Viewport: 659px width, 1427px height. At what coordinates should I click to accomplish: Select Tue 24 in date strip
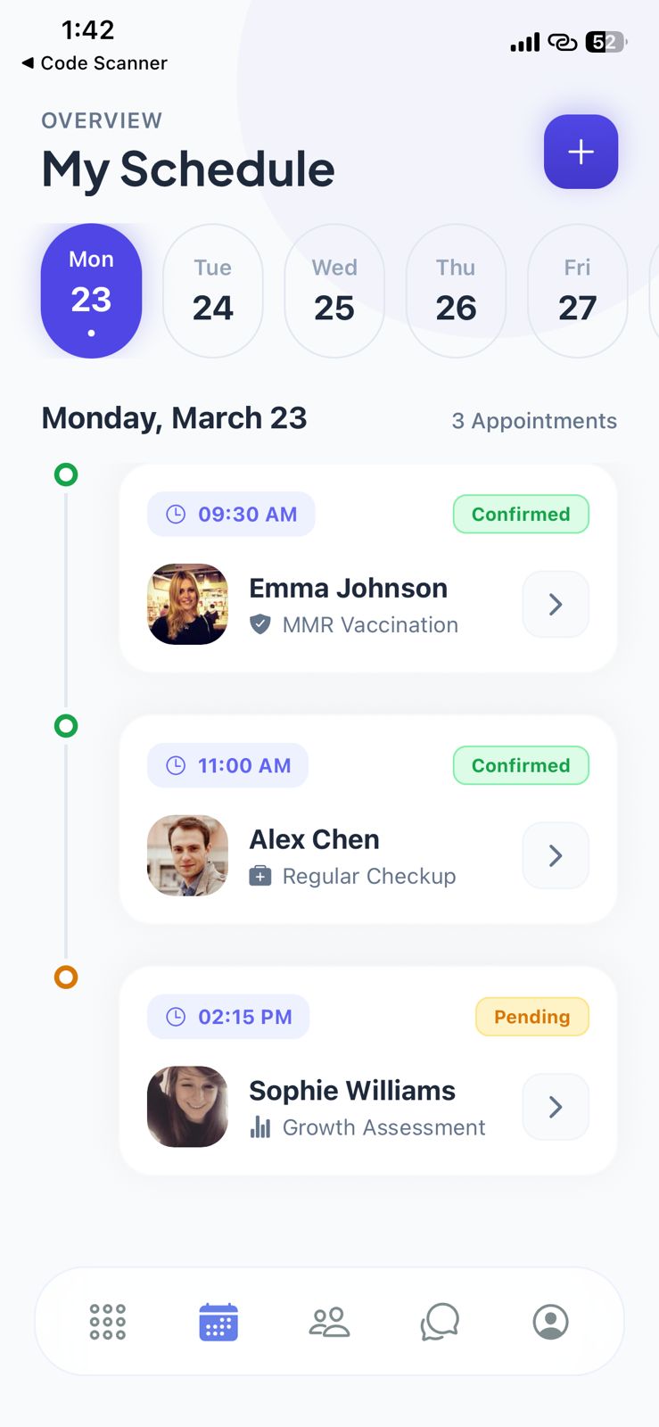[213, 291]
